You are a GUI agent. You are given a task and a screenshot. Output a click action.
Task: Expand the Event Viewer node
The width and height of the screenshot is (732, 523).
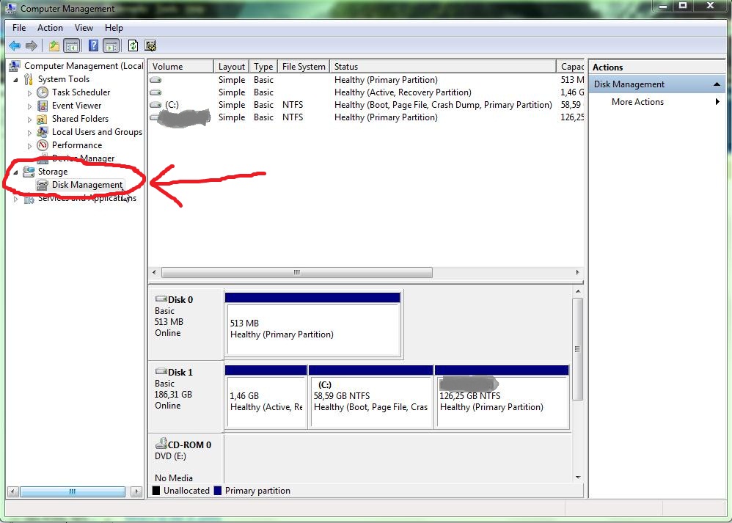pos(29,106)
